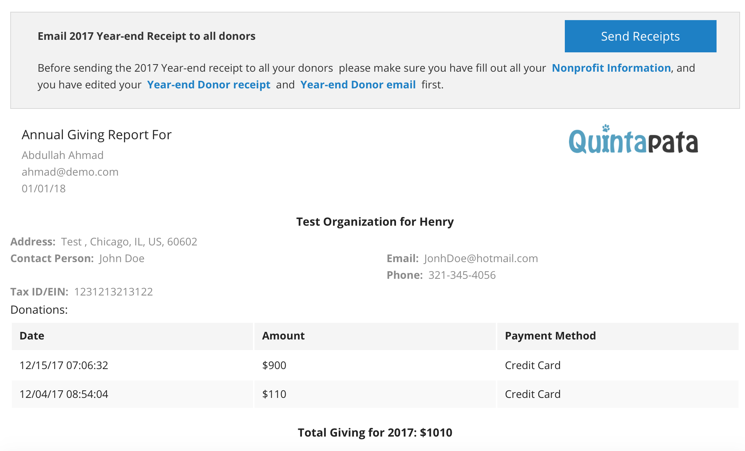Click Test Organization for Henry heading
The width and height of the screenshot is (745, 451).
click(374, 222)
